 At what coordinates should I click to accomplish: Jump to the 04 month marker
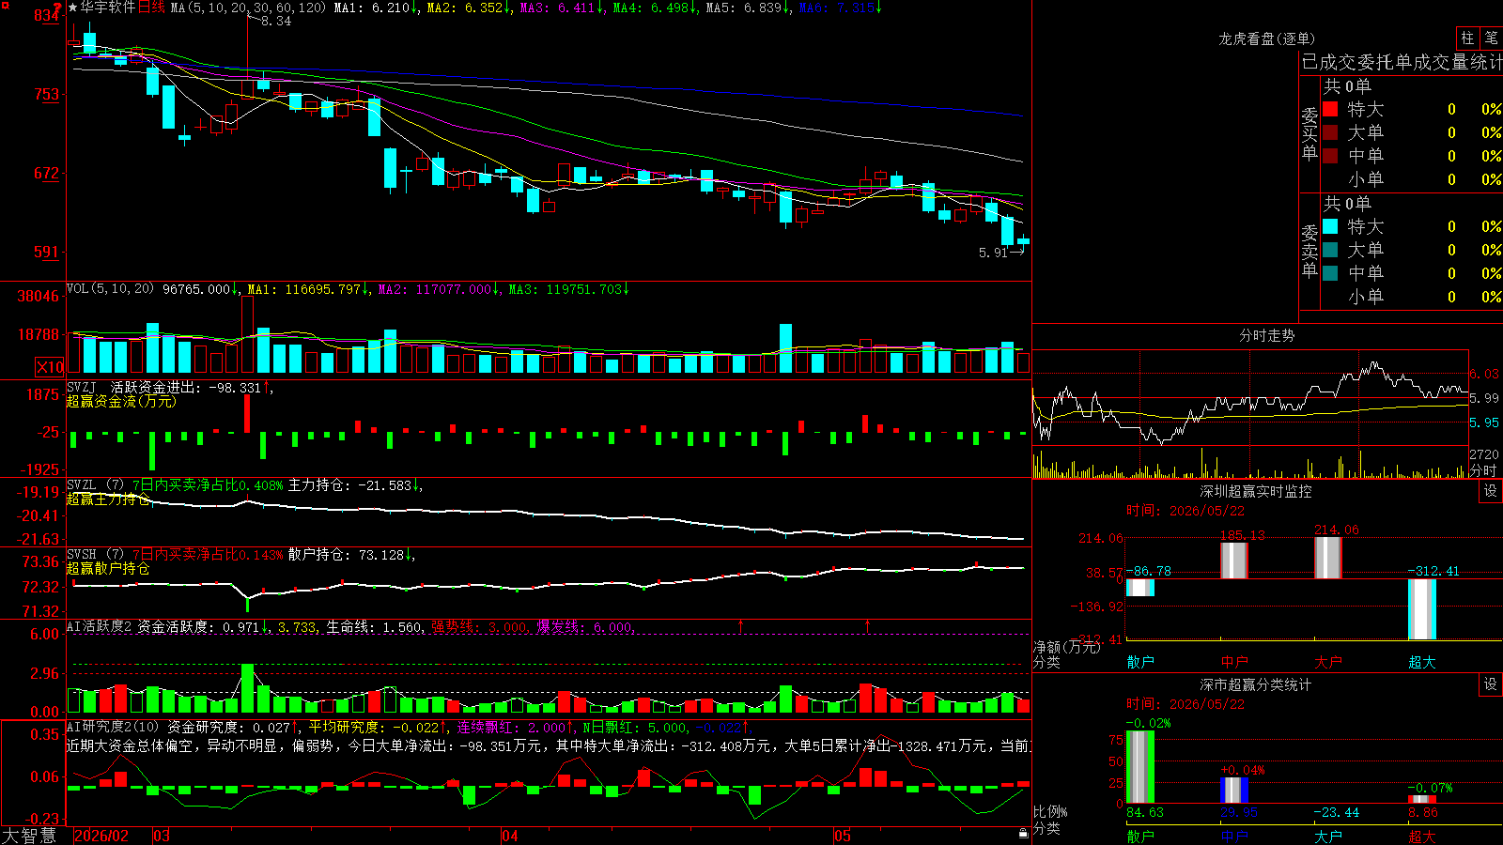coord(510,836)
